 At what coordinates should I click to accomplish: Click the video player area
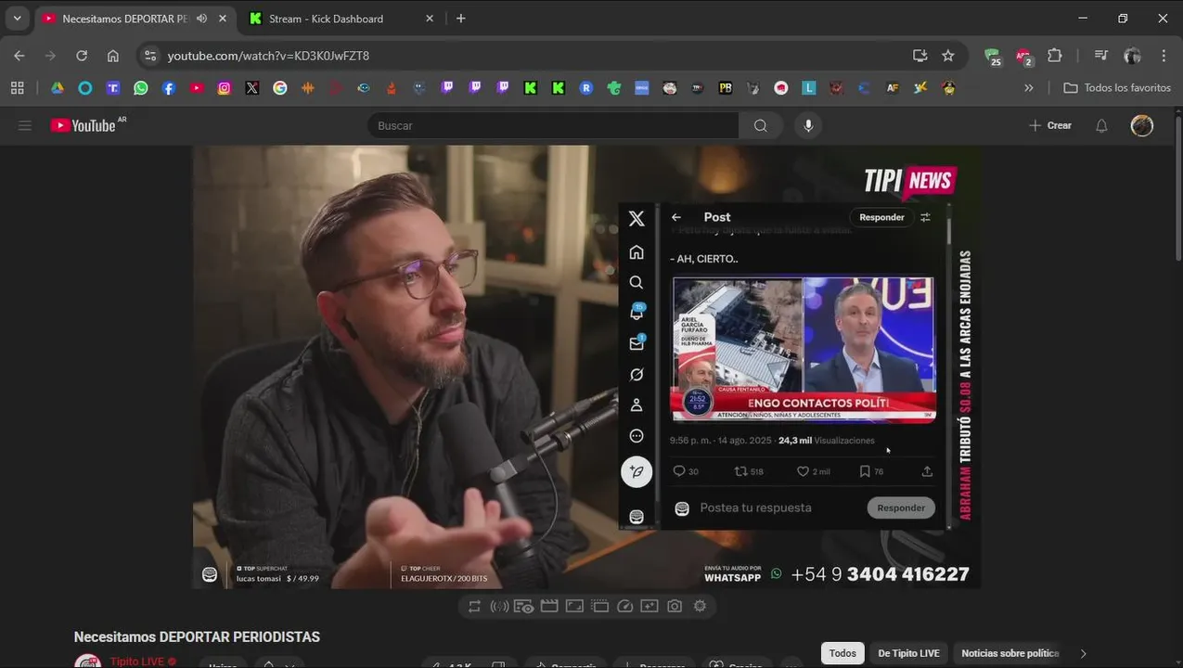(x=586, y=366)
